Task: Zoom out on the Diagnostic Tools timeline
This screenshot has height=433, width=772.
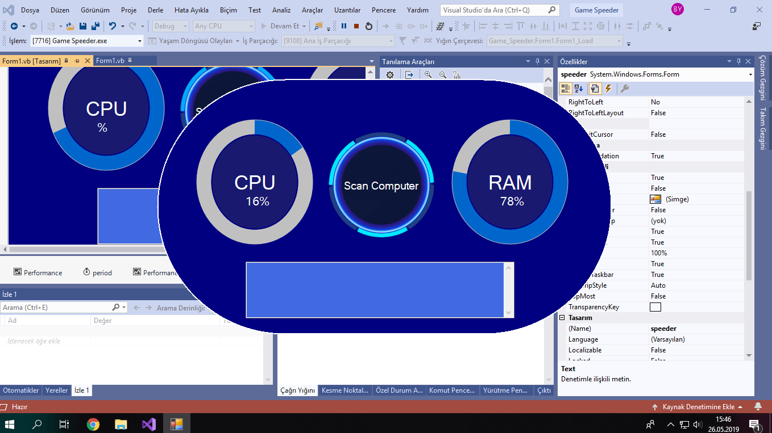Action: 442,75
